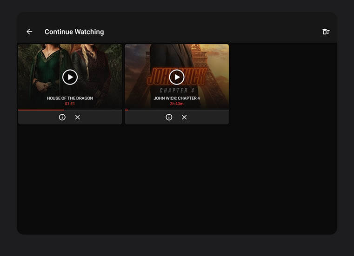Select the S1:E1 episode label
Screen dimensions: 354x256
(x=70, y=104)
